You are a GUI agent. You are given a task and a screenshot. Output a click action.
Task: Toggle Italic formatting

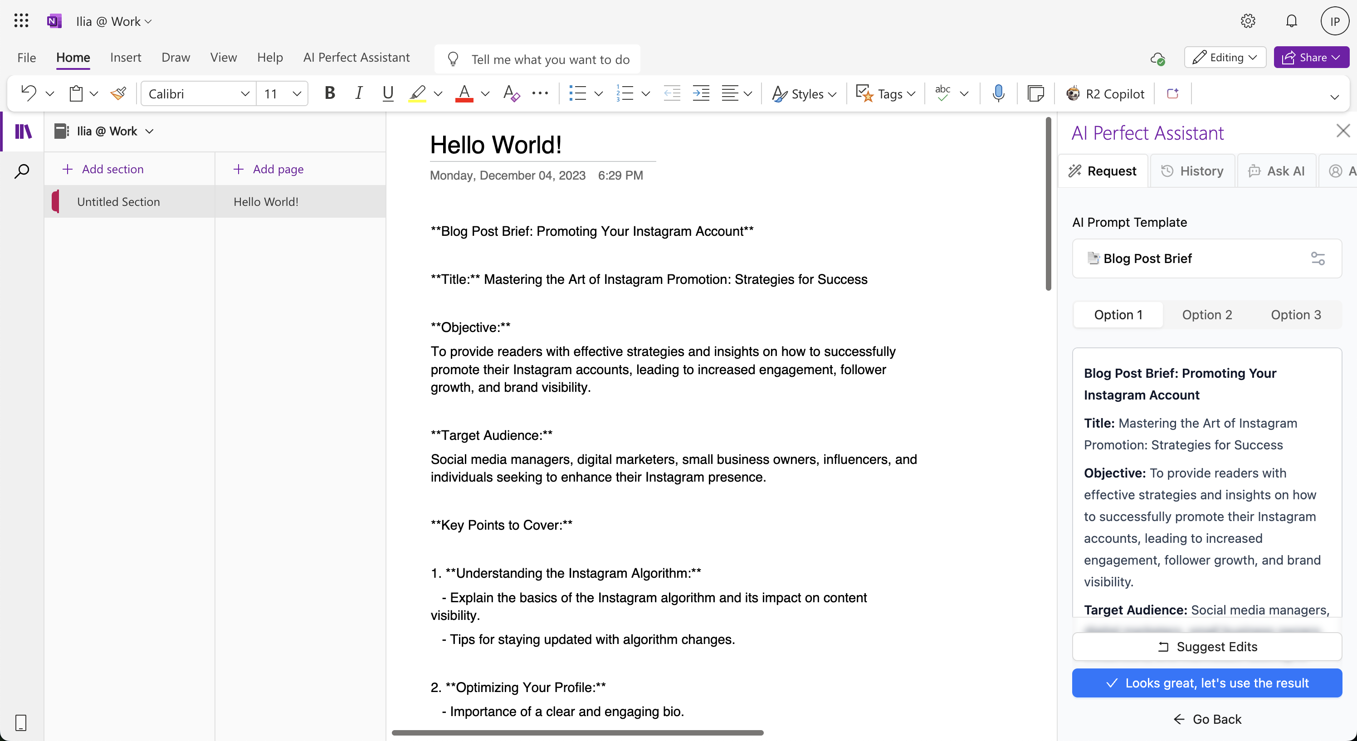359,94
